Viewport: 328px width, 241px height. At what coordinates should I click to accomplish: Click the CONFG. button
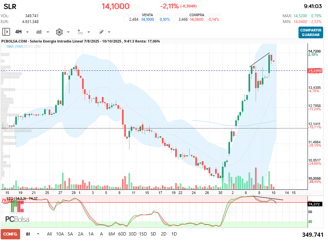10,234
